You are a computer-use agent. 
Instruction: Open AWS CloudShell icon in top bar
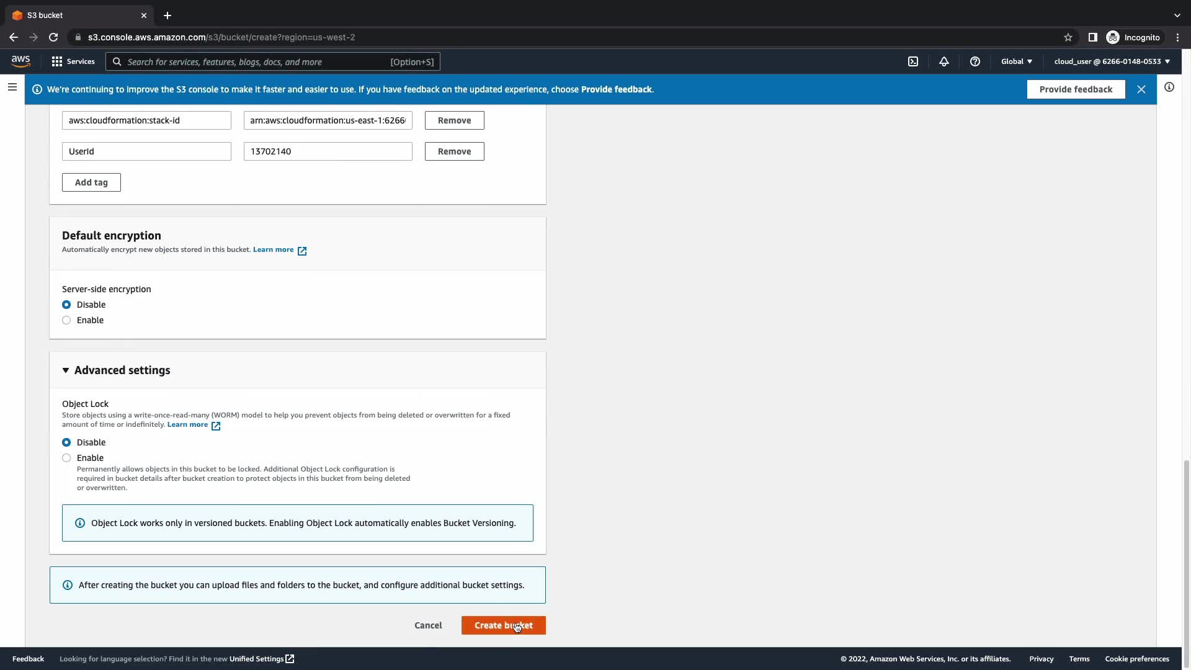tap(913, 61)
